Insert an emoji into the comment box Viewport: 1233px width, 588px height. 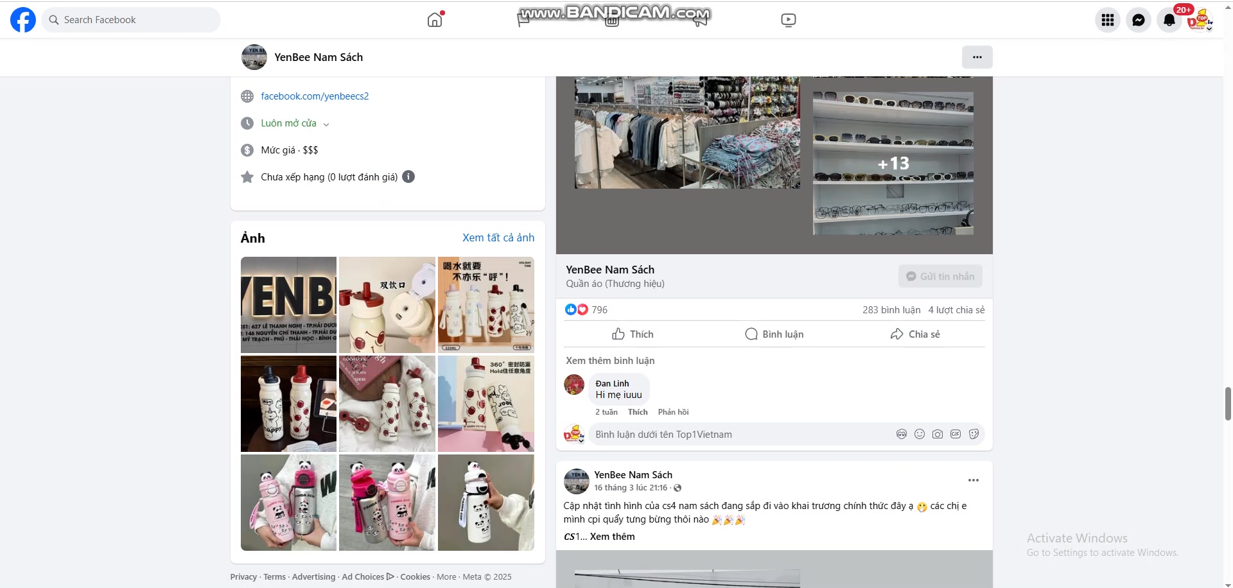click(x=919, y=434)
